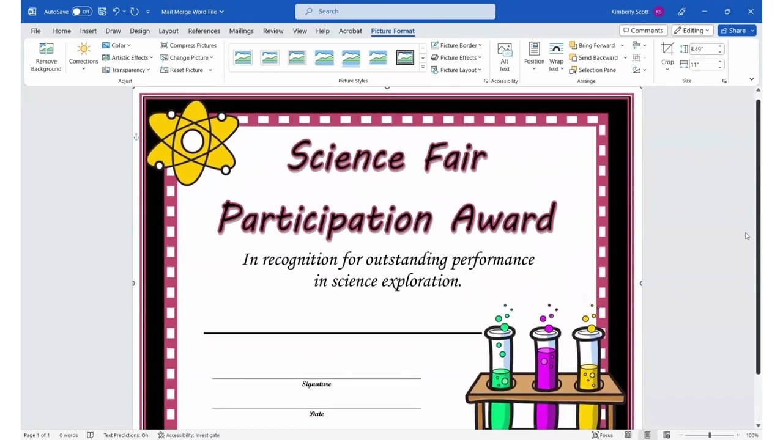Click the shape height field showing 8.49"

(707, 49)
